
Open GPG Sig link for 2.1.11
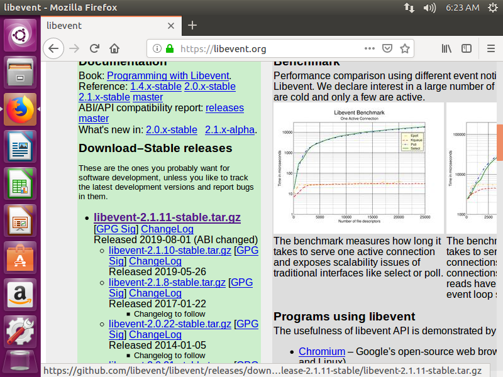116,229
